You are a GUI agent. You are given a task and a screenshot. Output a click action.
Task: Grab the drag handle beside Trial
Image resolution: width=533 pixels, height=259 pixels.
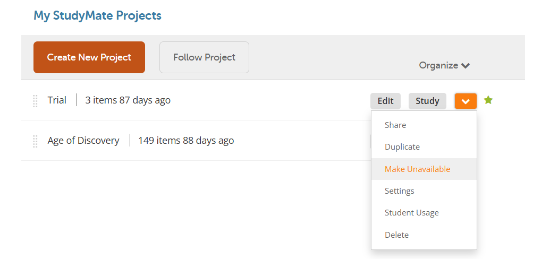35,101
